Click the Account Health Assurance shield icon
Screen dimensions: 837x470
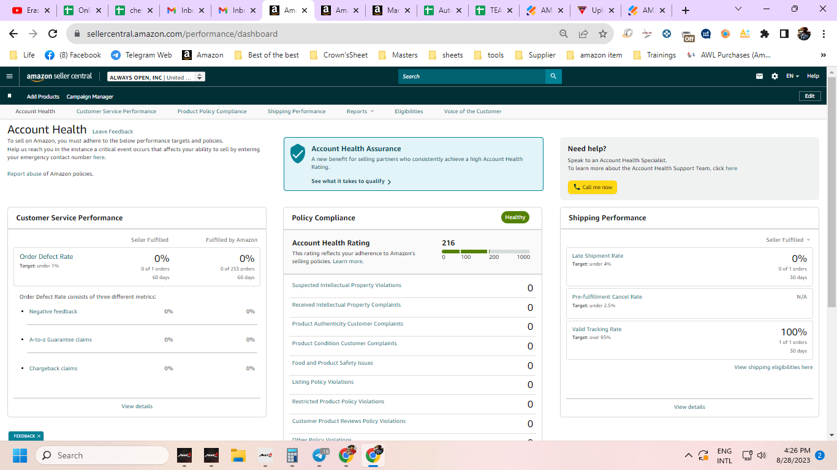click(x=297, y=154)
